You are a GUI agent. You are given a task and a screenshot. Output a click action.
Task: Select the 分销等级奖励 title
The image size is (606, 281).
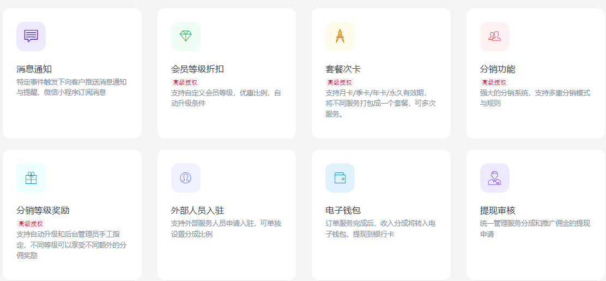43,211
